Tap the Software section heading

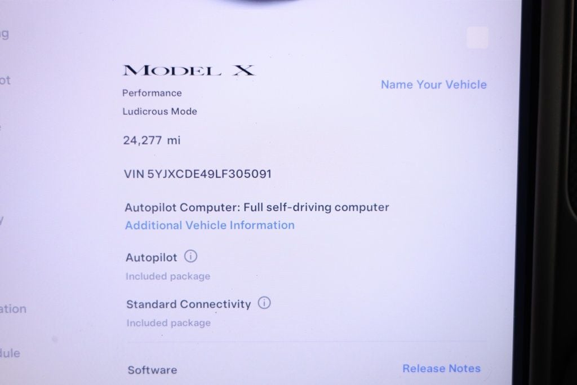(152, 370)
